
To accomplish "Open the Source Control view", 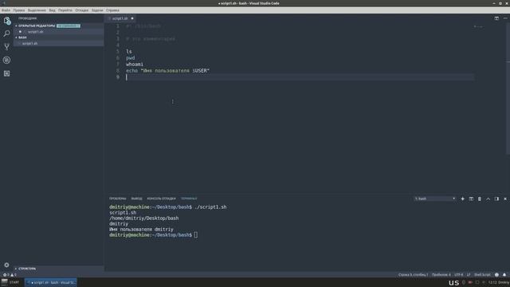I will [x=6, y=47].
